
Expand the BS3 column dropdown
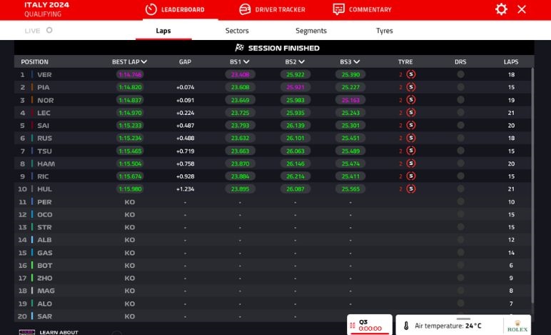(356, 62)
